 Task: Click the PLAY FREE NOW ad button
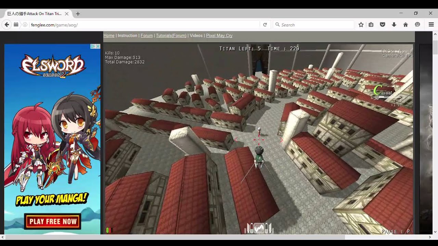coord(53,221)
